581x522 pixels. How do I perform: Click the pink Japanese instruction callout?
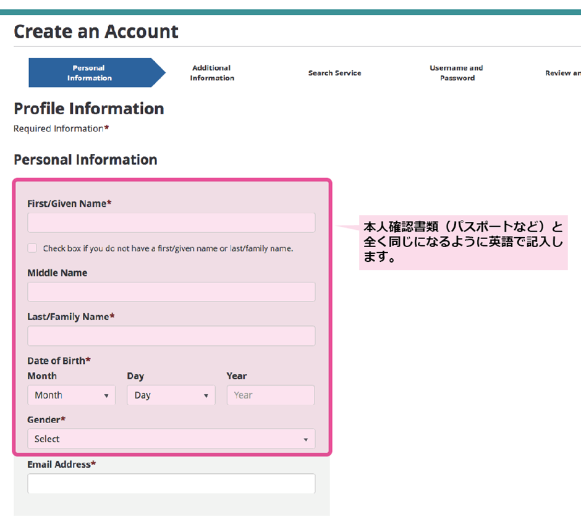pyautogui.click(x=463, y=242)
